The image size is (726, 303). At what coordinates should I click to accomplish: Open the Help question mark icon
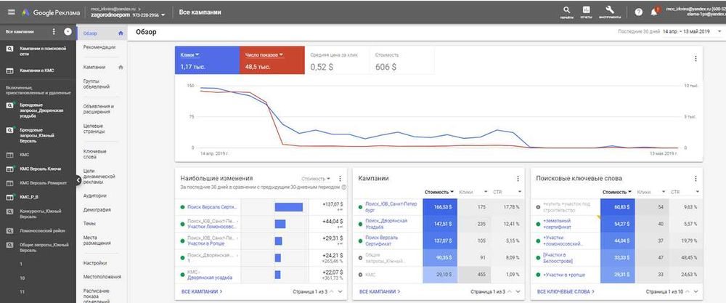pyautogui.click(x=638, y=12)
